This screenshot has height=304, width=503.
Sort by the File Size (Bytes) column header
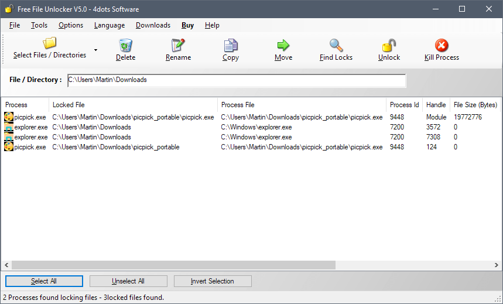pos(475,105)
